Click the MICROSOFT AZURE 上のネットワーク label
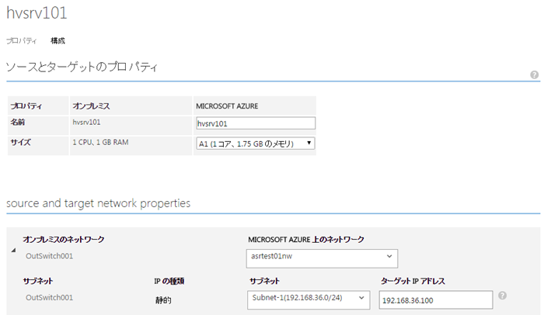 (306, 240)
